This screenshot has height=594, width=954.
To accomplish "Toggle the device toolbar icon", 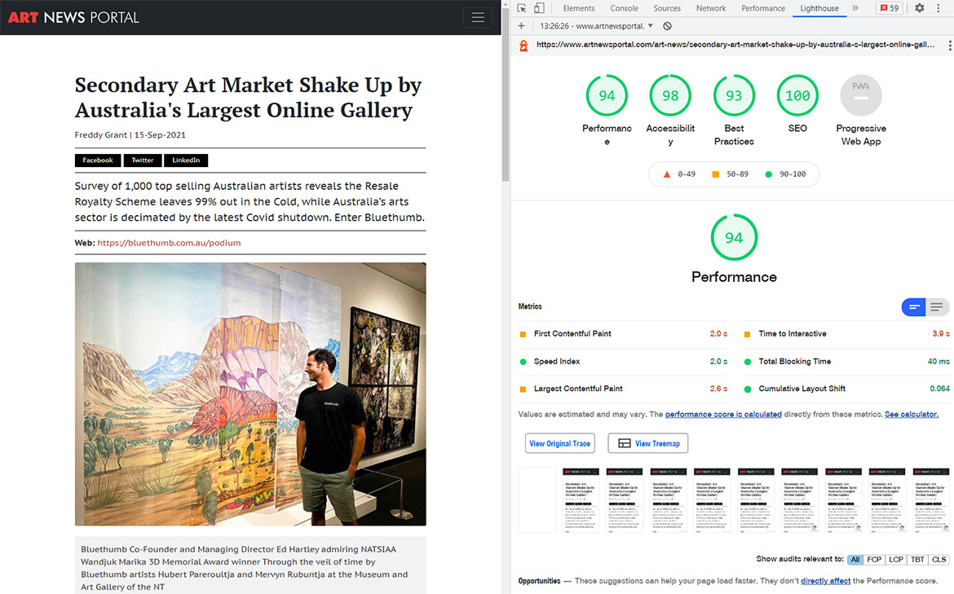I will [539, 8].
